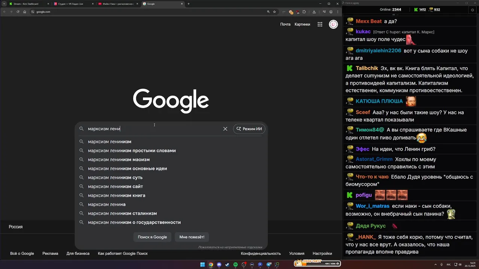The image size is (479, 269).
Task: Report inappropriate predictions link
Action: click(x=230, y=247)
